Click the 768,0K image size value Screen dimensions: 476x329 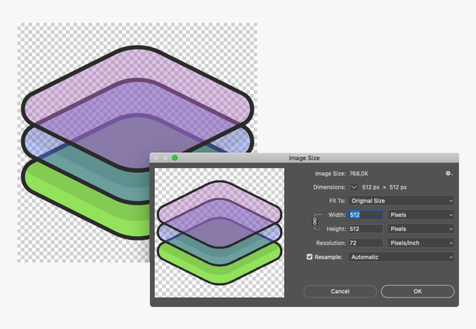pyautogui.click(x=359, y=173)
